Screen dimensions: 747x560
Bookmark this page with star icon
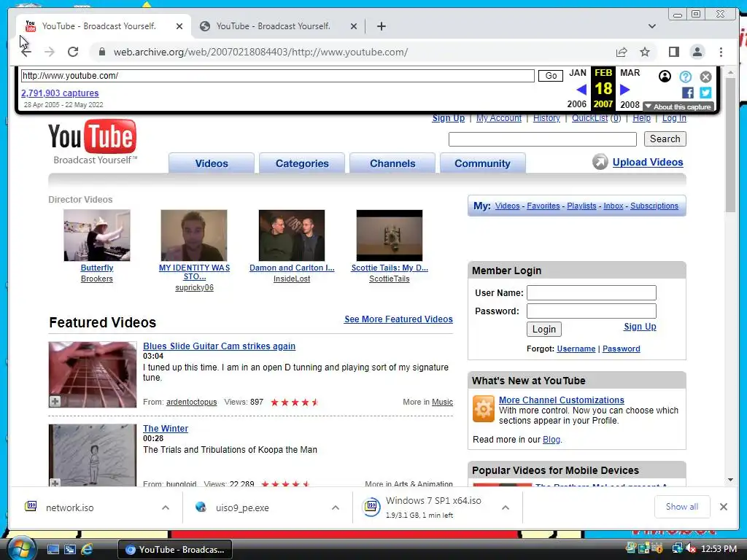click(x=645, y=52)
